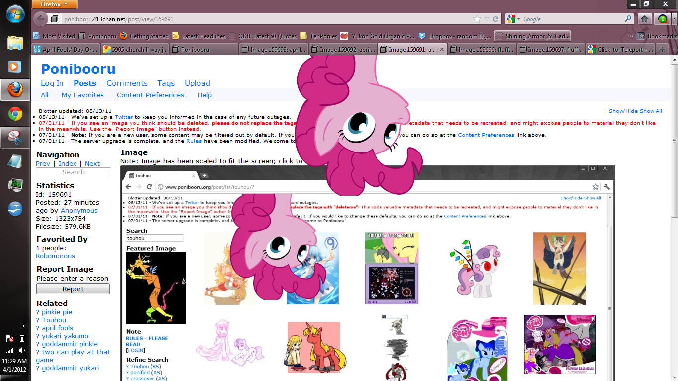Open the Google search engine dropdown
The height and width of the screenshot is (381, 678).
514,19
